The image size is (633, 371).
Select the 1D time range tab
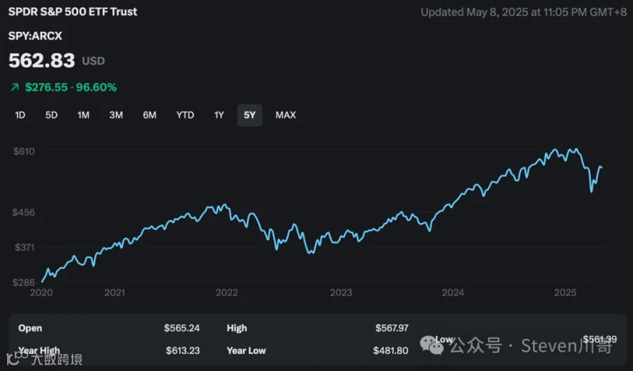coord(20,115)
